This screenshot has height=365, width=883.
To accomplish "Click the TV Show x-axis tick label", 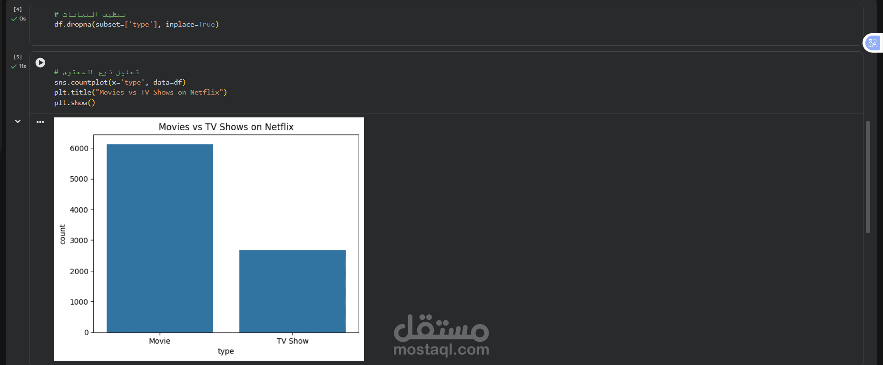I will pos(293,341).
